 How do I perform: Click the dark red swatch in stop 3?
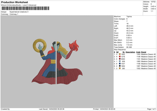120,59
